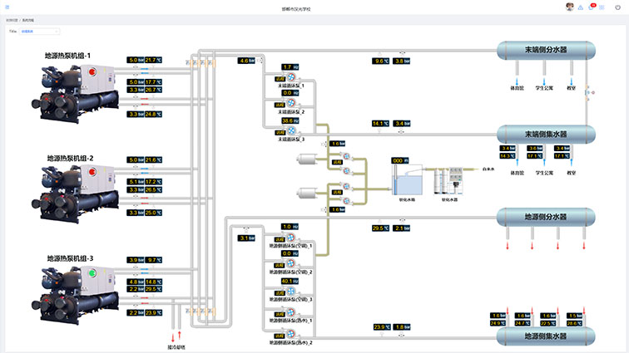Click the user avatar in header
This screenshot has width=629, height=353.
[x=570, y=7]
